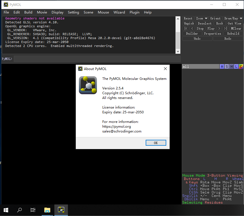Screen dimensions: 244x216
Task: Open the Movie menu
Action: click(x=42, y=12)
